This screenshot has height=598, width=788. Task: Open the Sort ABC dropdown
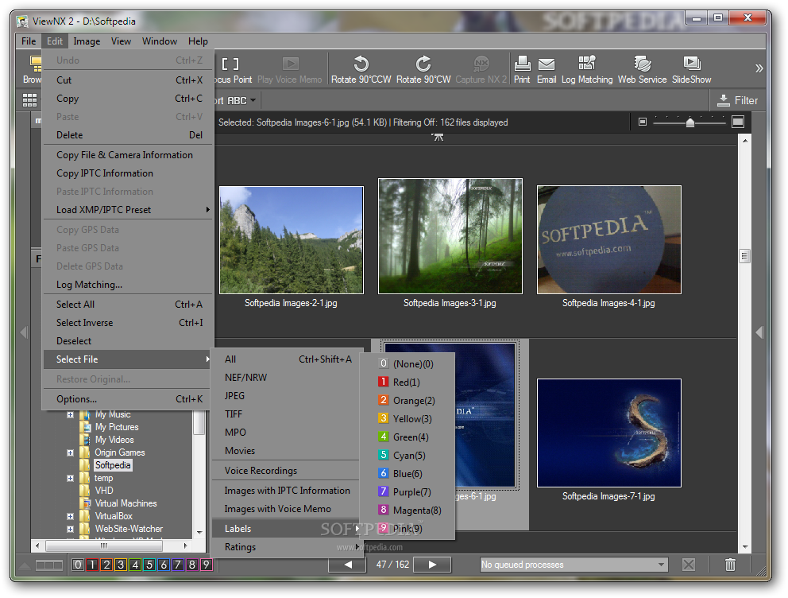(235, 100)
